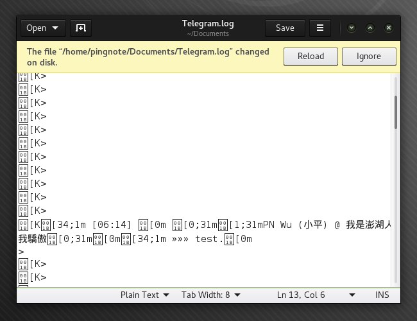Minimize the gedit window

click(352, 28)
